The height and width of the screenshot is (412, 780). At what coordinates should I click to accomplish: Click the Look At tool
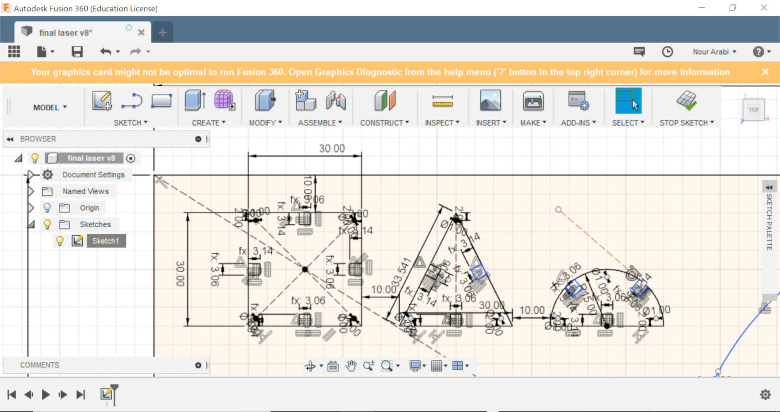[333, 366]
